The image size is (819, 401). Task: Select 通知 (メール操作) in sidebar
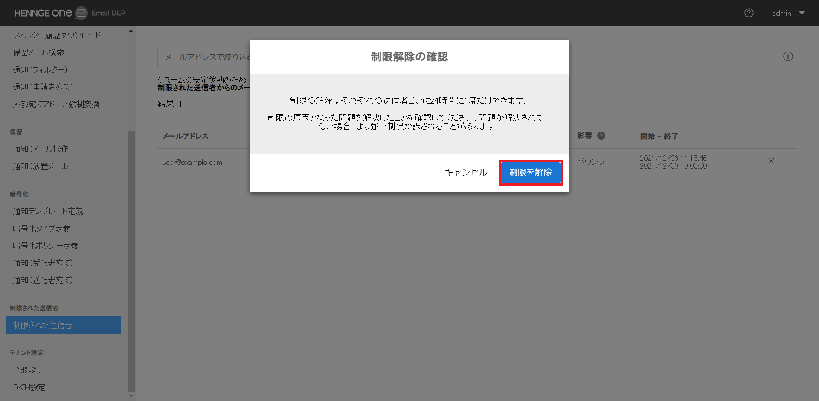[42, 149]
